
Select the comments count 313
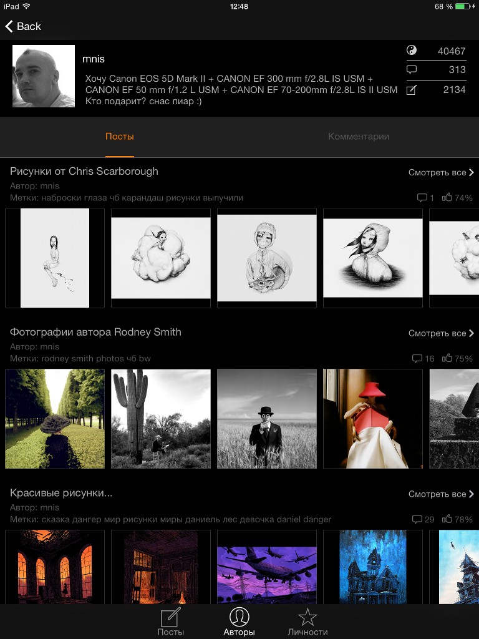457,70
